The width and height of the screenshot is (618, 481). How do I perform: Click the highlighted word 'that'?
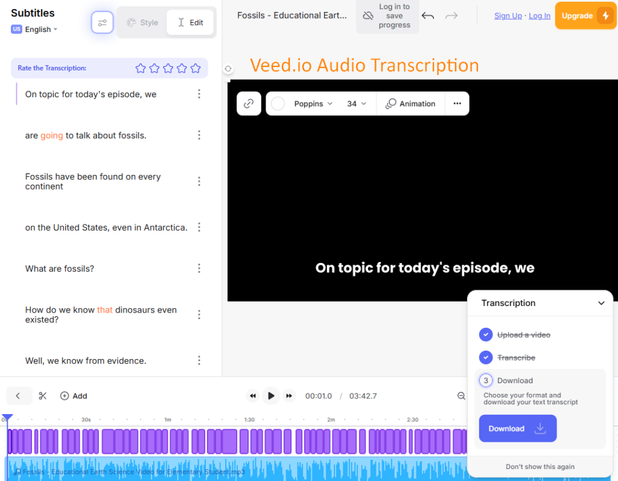coord(105,310)
